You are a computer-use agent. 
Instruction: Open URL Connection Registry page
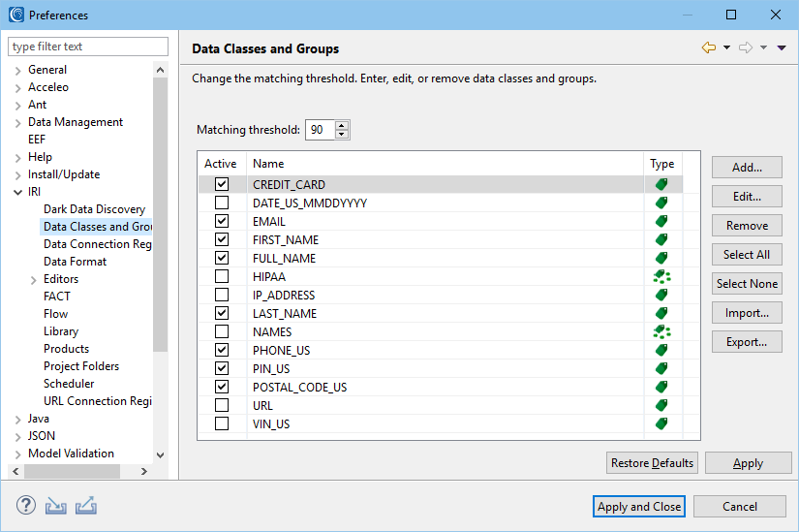[98, 401]
